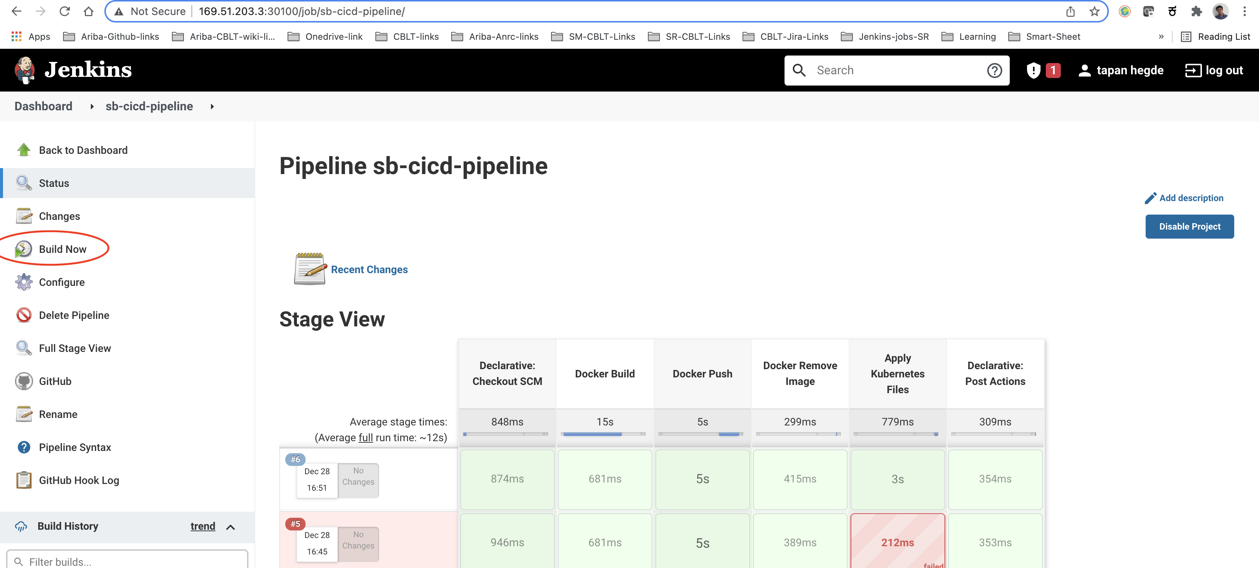Open Chrome extensions puzzle icon
Screen dimensions: 1259x568
point(1196,11)
